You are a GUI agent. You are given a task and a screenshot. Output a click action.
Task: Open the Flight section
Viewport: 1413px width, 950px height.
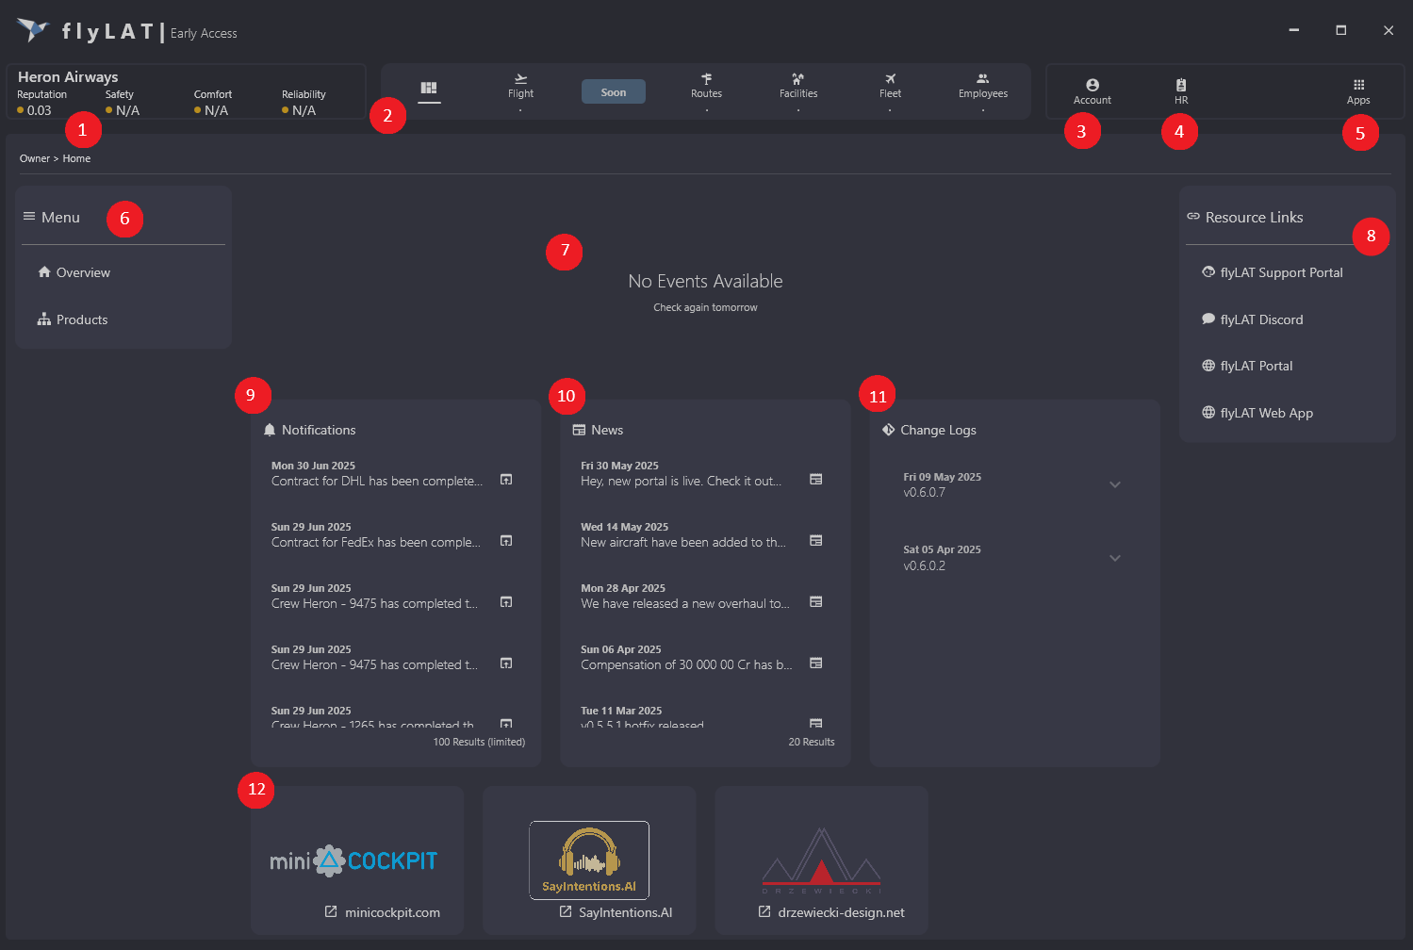[520, 86]
